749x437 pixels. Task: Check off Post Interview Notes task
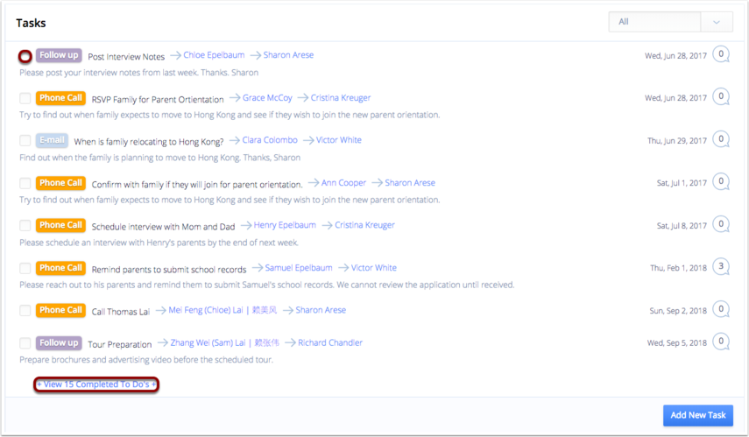tap(25, 56)
